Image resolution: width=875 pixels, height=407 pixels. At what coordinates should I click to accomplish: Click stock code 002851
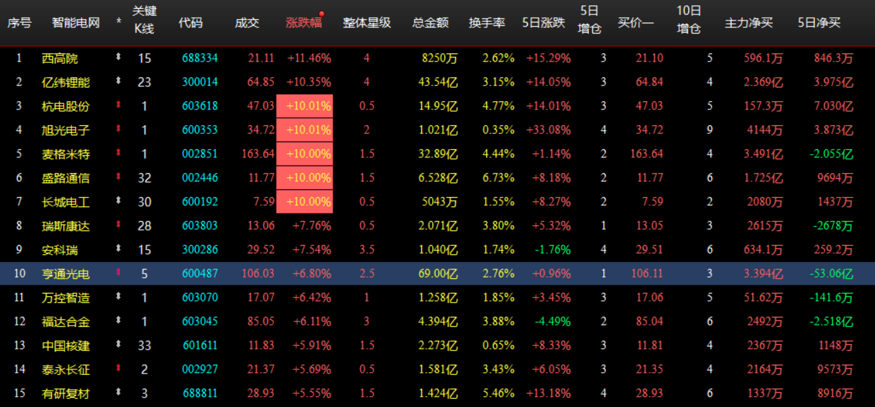pyautogui.click(x=200, y=154)
